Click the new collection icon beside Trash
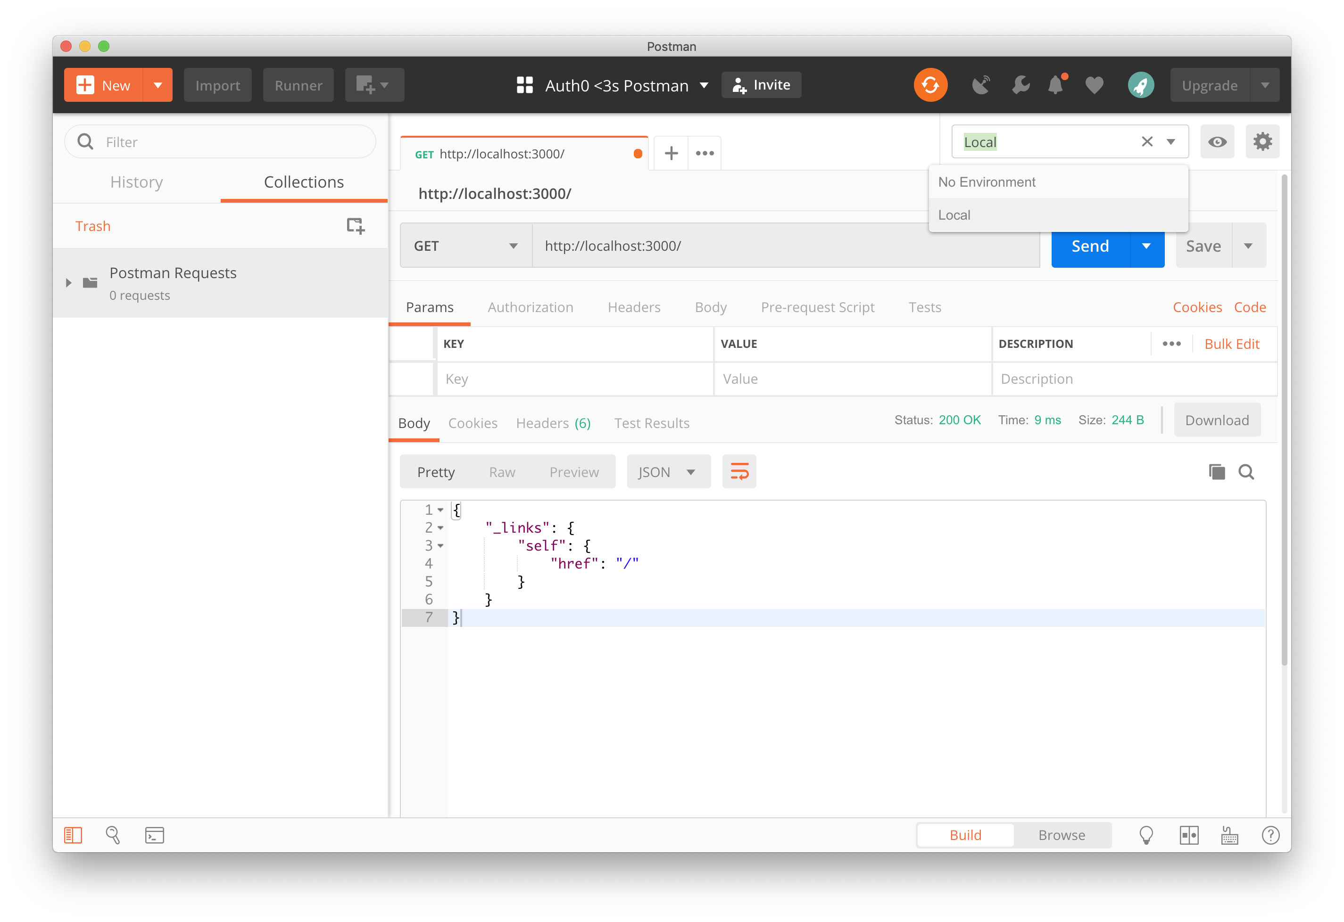The image size is (1344, 922). [x=355, y=225]
